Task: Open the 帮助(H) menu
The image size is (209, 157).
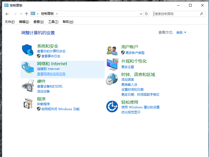Action: 68,22
